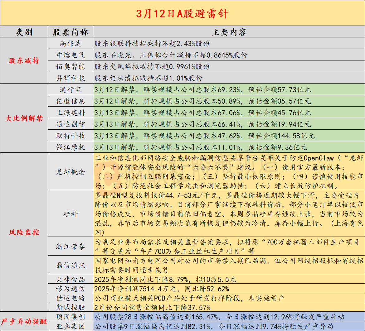
Task: Select the 类别 column header
Action: click(x=24, y=32)
